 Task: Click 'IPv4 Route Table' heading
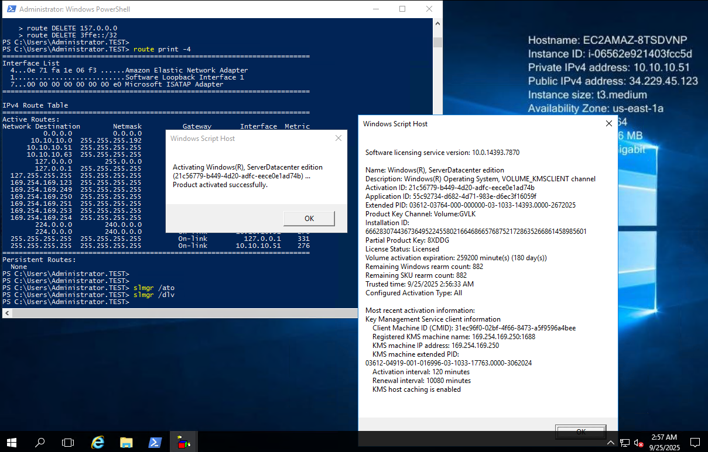click(x=35, y=105)
